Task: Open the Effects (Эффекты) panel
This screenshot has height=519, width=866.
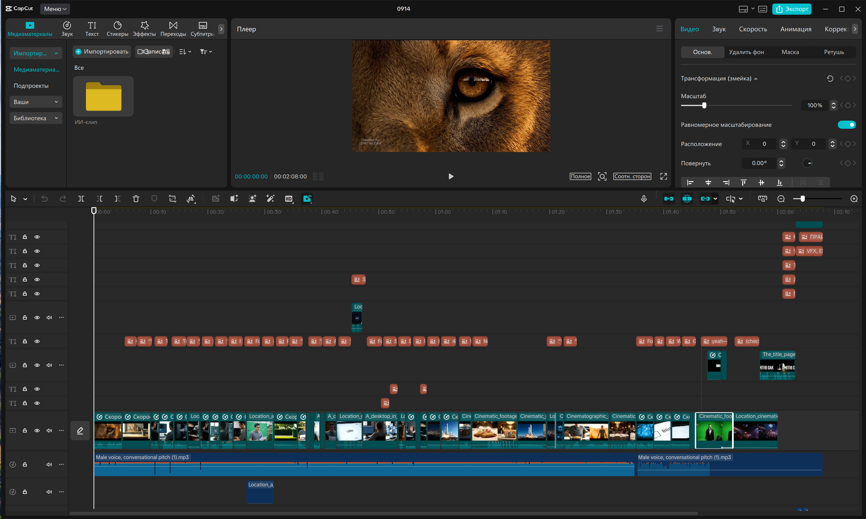Action: pos(144,29)
